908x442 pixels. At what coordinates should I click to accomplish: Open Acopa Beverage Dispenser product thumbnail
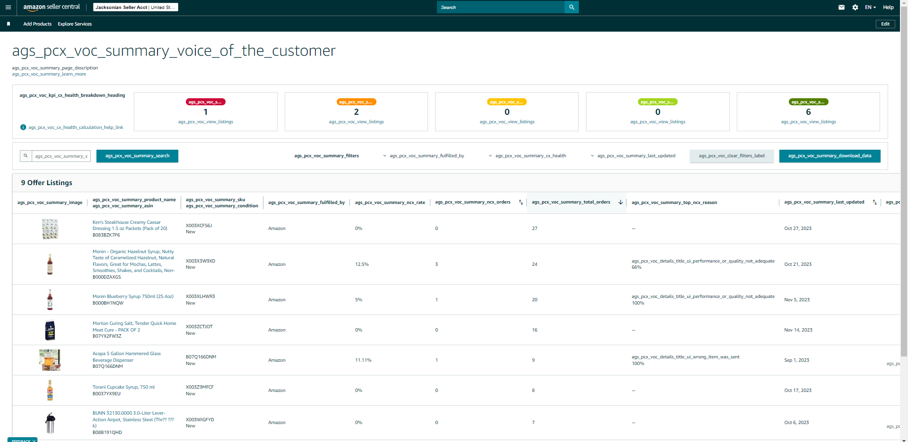tap(50, 360)
